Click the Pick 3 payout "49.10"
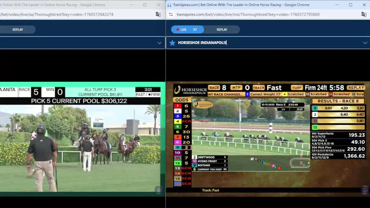The width and height of the screenshot is (370, 208). click(358, 142)
